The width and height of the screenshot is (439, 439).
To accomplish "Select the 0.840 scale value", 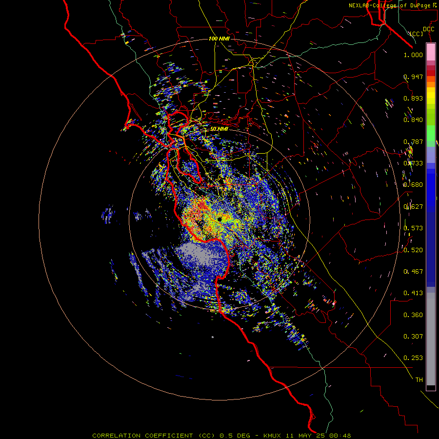I will pos(413,120).
